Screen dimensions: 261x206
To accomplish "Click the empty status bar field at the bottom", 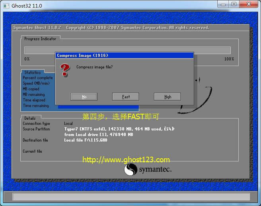I will point(131,197).
